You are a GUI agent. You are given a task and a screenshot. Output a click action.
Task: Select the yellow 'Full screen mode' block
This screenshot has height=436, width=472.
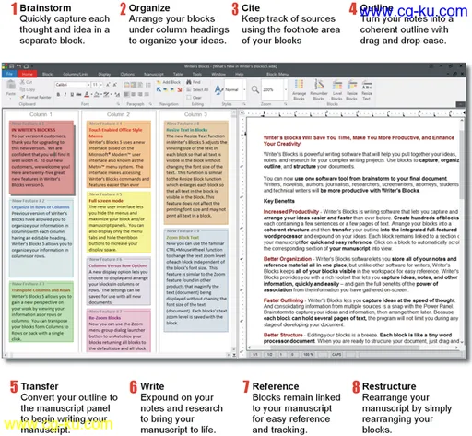pyautogui.click(x=119, y=222)
